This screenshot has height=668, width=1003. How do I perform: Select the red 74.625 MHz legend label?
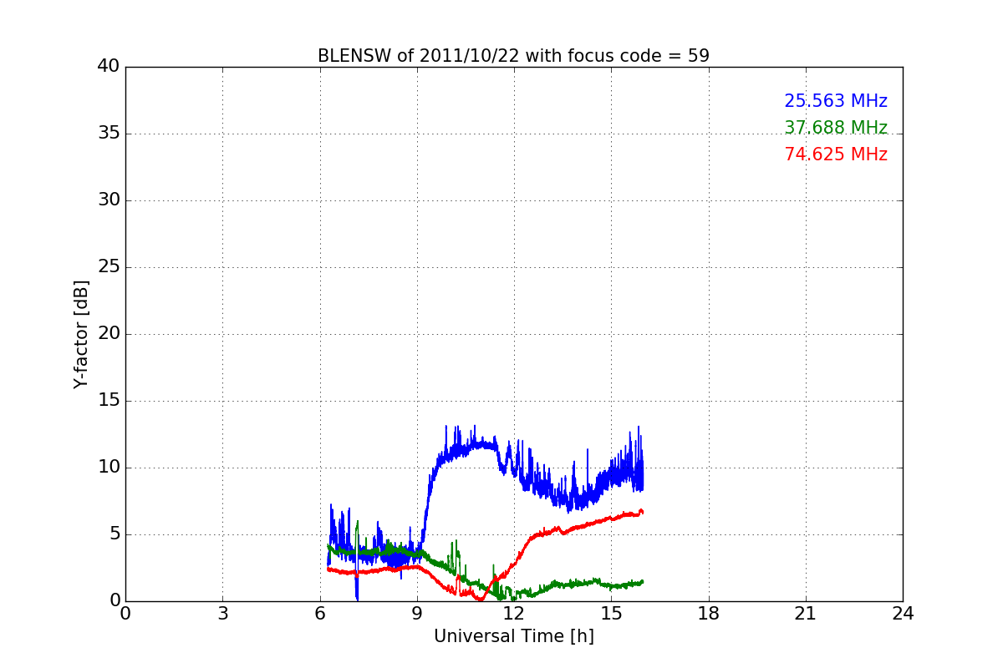(836, 154)
